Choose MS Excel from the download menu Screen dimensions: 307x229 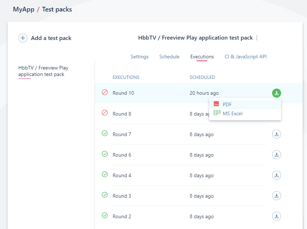[245, 113]
